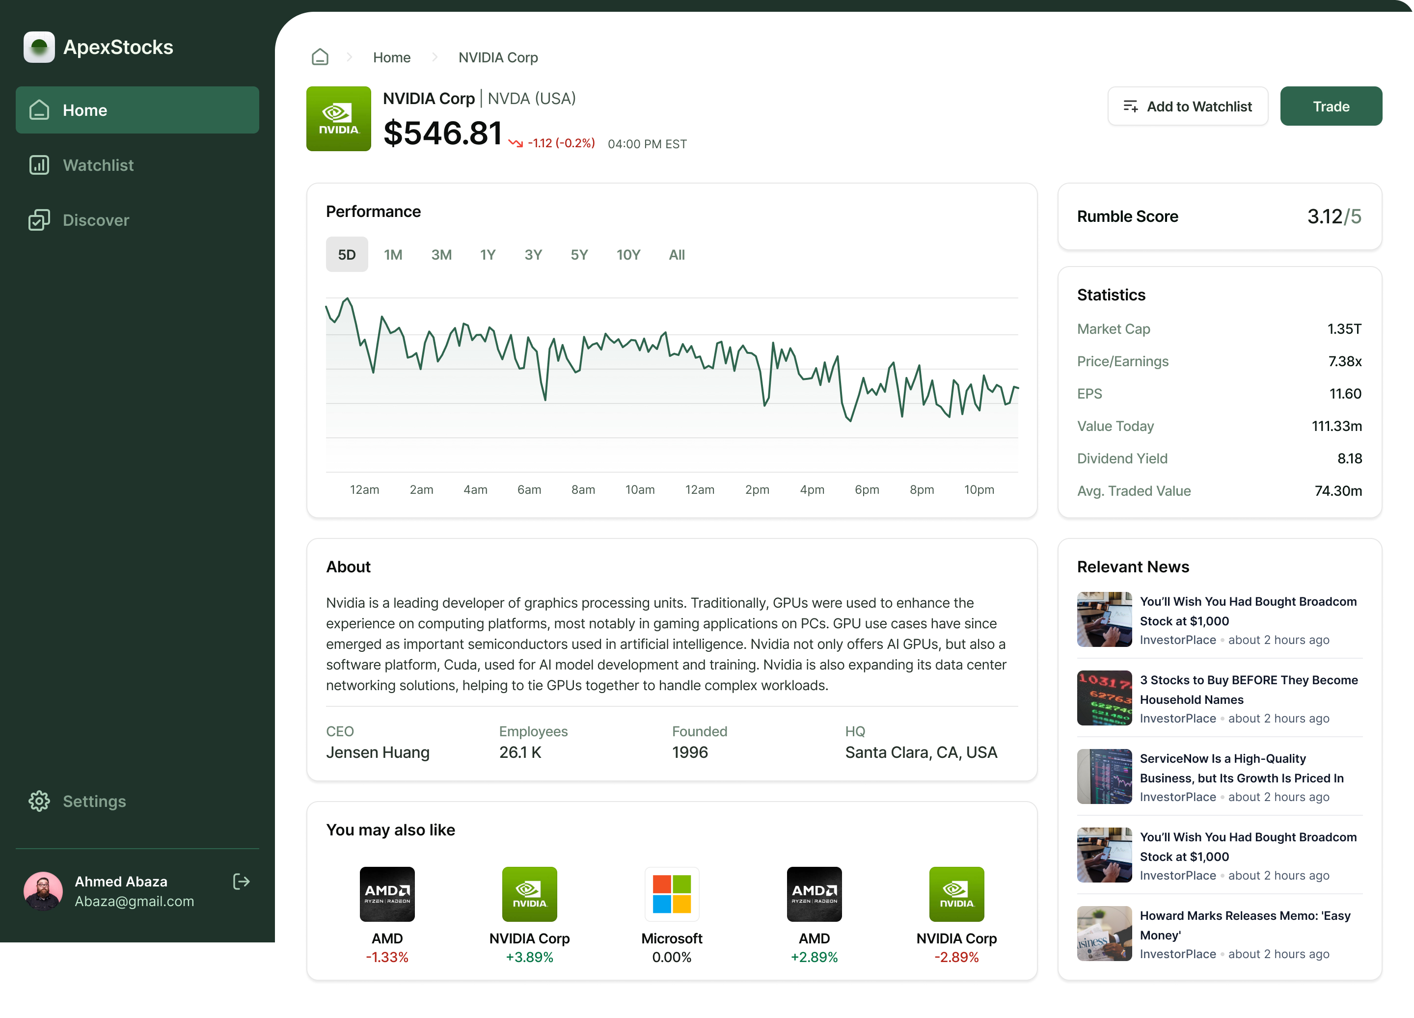Screen dimensions: 1414x1018
Task: Click the ApexStocks logo icon
Action: 39,48
